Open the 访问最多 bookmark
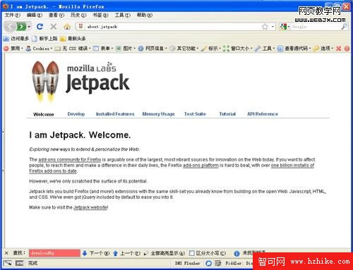 pyautogui.click(x=16, y=39)
